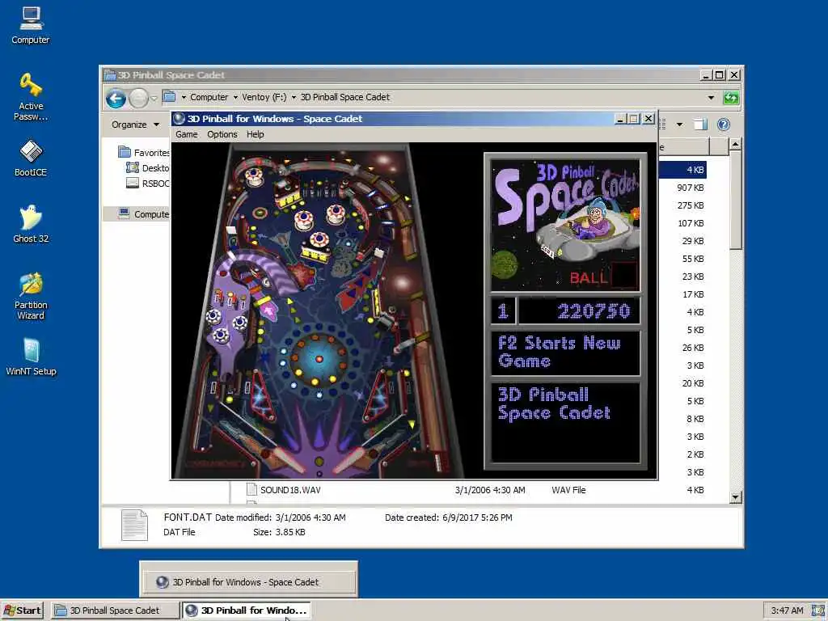828x621 pixels.
Task: Expand the arrow before Computer in breadcrumb
Action: pos(184,97)
